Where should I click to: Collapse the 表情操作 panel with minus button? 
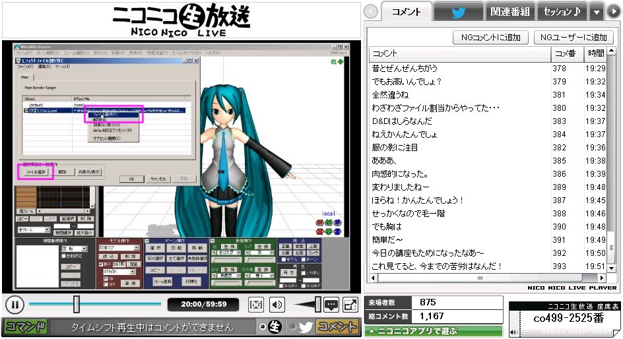point(213,241)
